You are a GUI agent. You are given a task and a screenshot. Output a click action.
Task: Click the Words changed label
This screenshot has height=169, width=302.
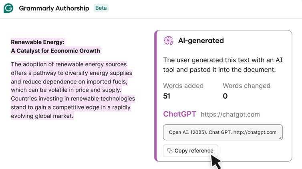[246, 85]
